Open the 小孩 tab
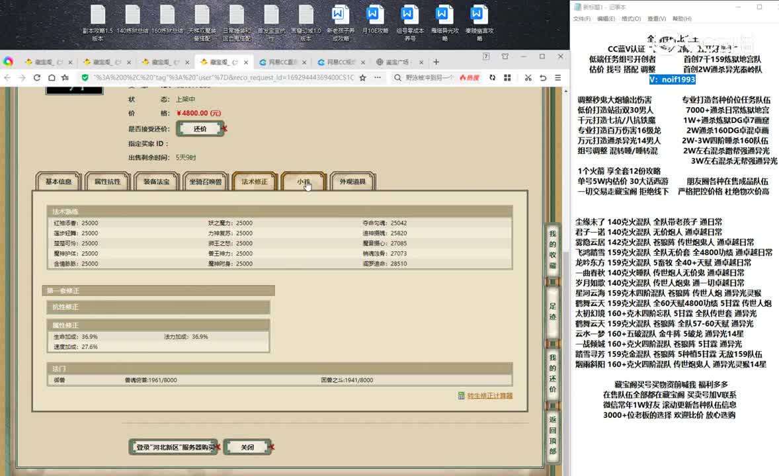 304,181
